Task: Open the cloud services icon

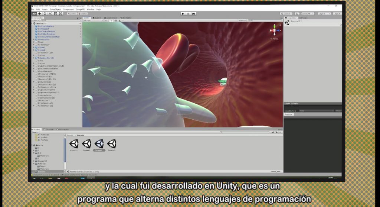Action: coord(297,14)
